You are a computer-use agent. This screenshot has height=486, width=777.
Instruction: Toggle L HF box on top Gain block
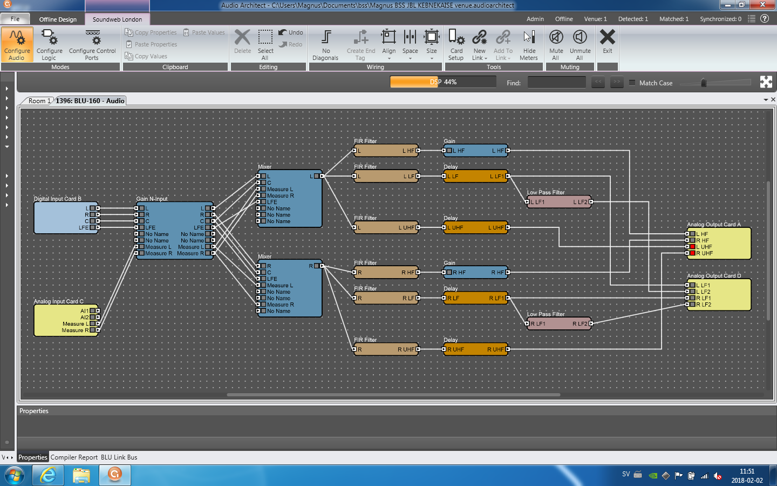(449, 151)
